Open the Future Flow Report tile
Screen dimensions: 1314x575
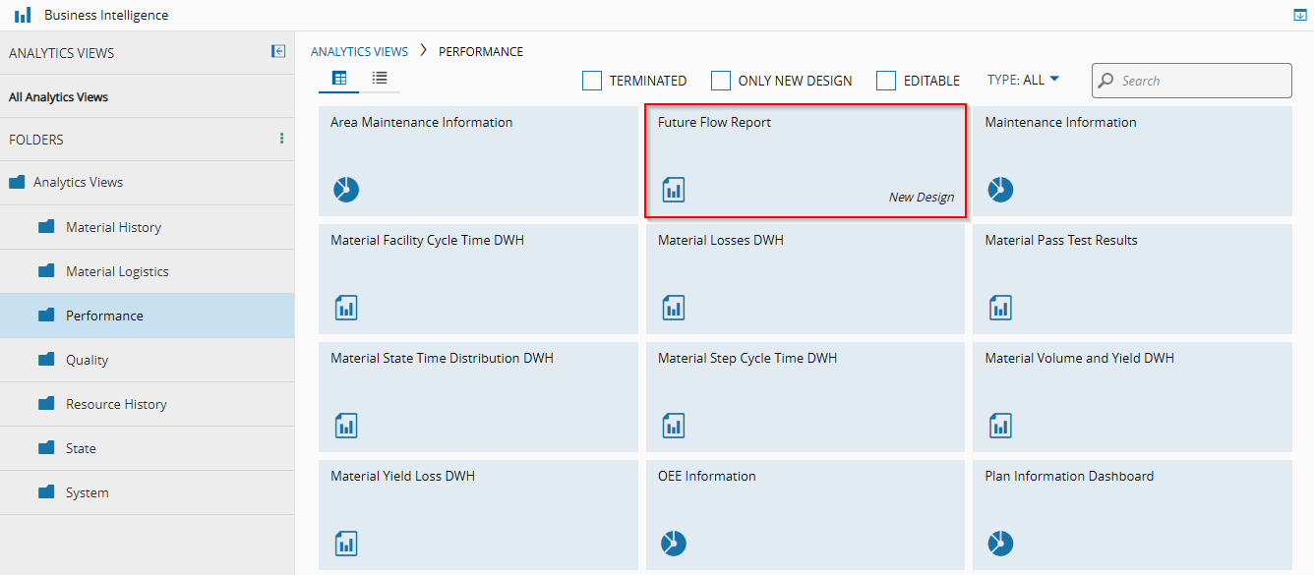[805, 160]
